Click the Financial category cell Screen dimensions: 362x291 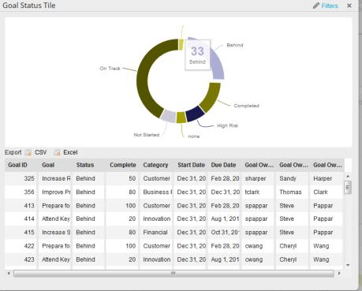[156, 233]
